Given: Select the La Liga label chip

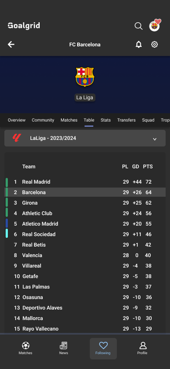Looking at the screenshot, I should click(85, 97).
